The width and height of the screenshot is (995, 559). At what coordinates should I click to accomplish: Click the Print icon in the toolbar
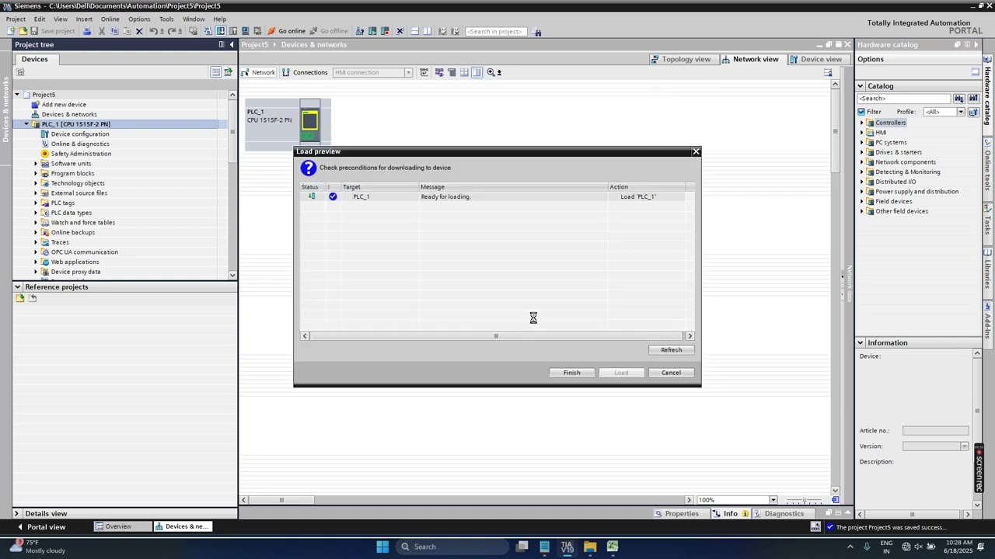coord(87,31)
